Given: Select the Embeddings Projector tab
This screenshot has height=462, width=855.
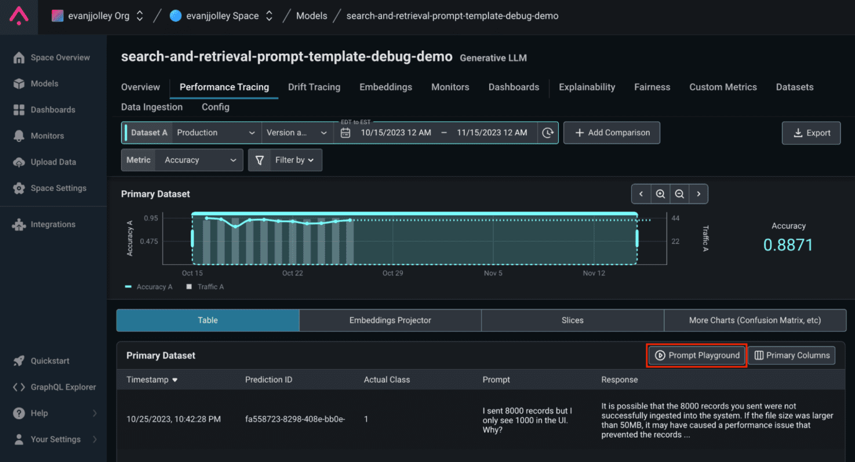Looking at the screenshot, I should coord(390,320).
